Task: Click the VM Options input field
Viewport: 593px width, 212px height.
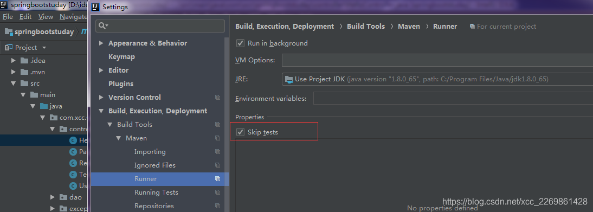Action: point(437,60)
